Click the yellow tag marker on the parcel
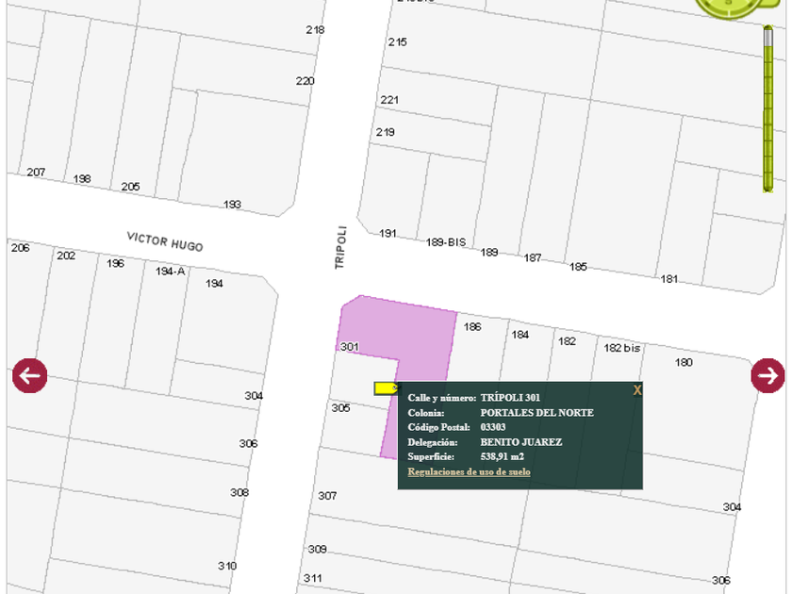Screen dimensions: 792x594 [386, 388]
